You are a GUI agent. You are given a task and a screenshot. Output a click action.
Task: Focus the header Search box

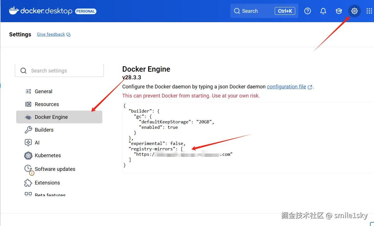[x=264, y=11]
